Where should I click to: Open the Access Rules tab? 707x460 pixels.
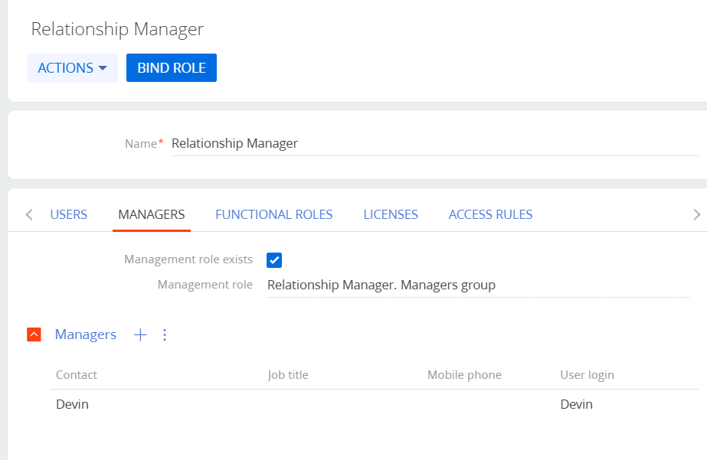490,214
